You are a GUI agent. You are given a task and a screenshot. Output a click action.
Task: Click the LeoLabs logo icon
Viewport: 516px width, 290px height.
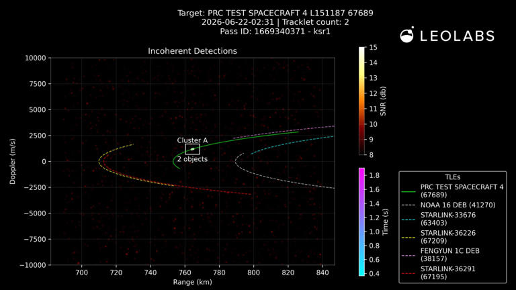coord(406,34)
